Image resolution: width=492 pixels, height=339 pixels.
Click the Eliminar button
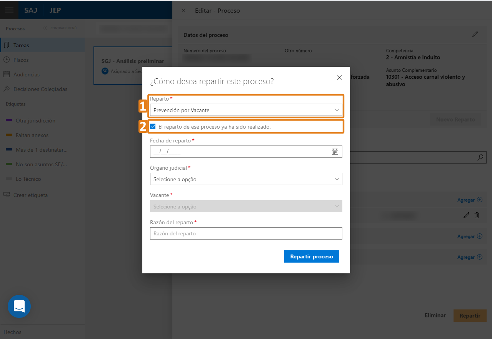click(435, 316)
